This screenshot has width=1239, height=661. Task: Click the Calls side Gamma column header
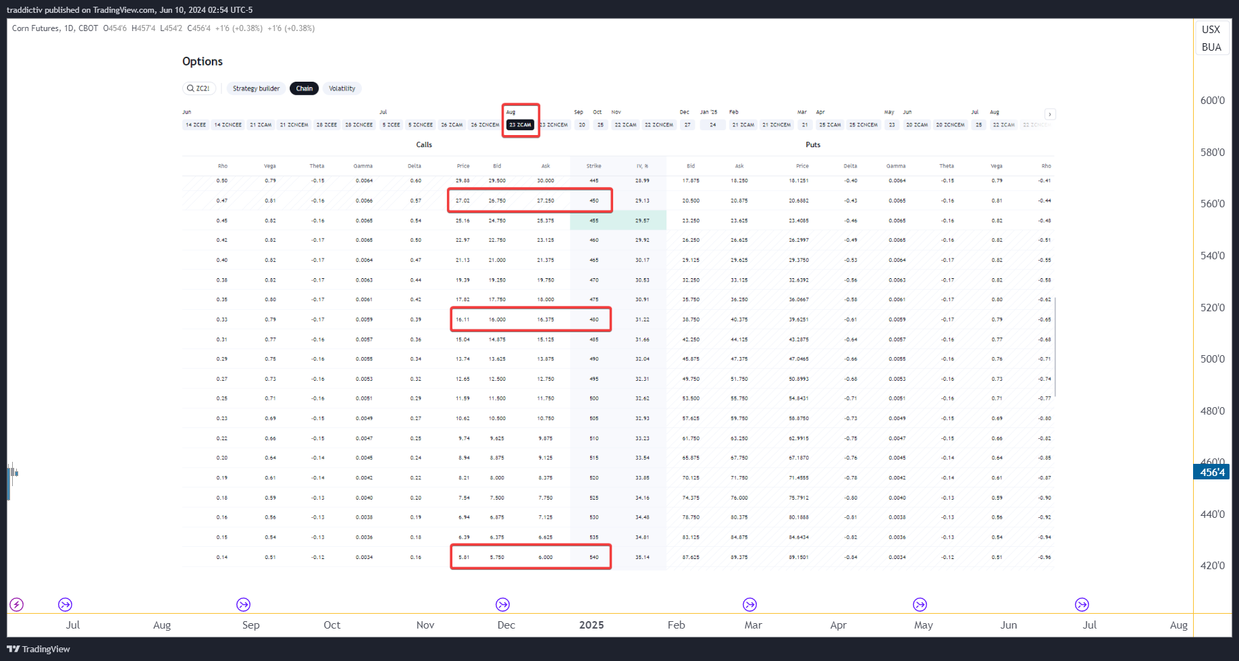(363, 166)
